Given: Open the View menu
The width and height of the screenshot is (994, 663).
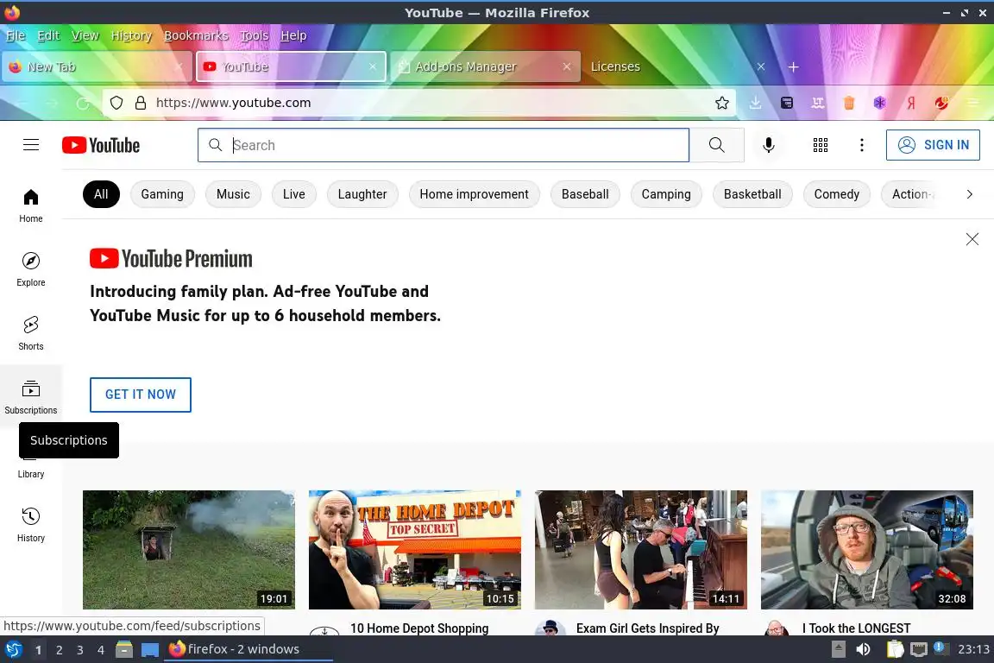Looking at the screenshot, I should (x=85, y=35).
